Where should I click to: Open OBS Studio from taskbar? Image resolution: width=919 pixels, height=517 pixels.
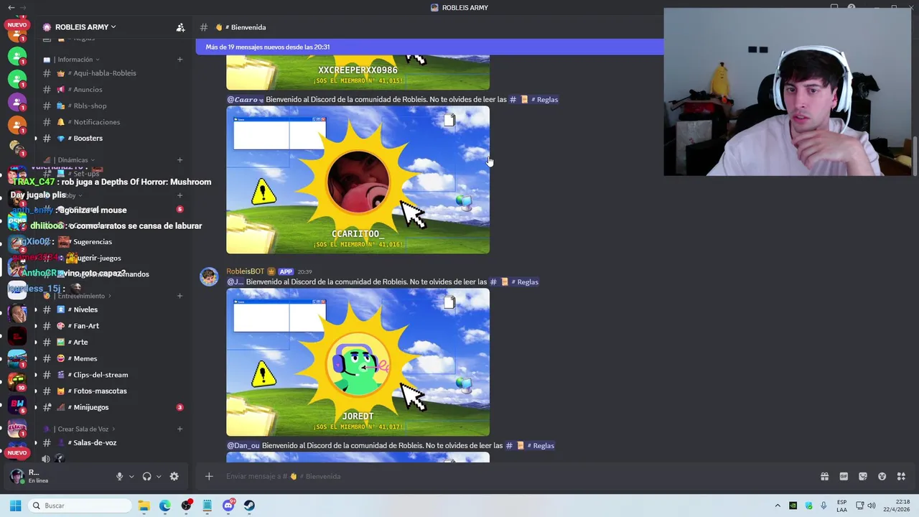(x=187, y=506)
